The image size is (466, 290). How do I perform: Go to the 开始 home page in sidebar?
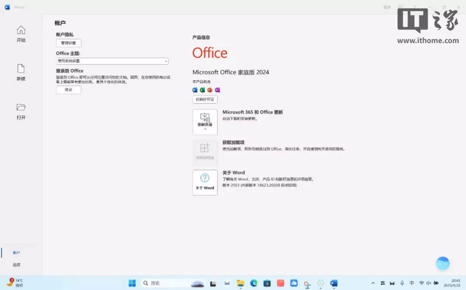(21, 34)
